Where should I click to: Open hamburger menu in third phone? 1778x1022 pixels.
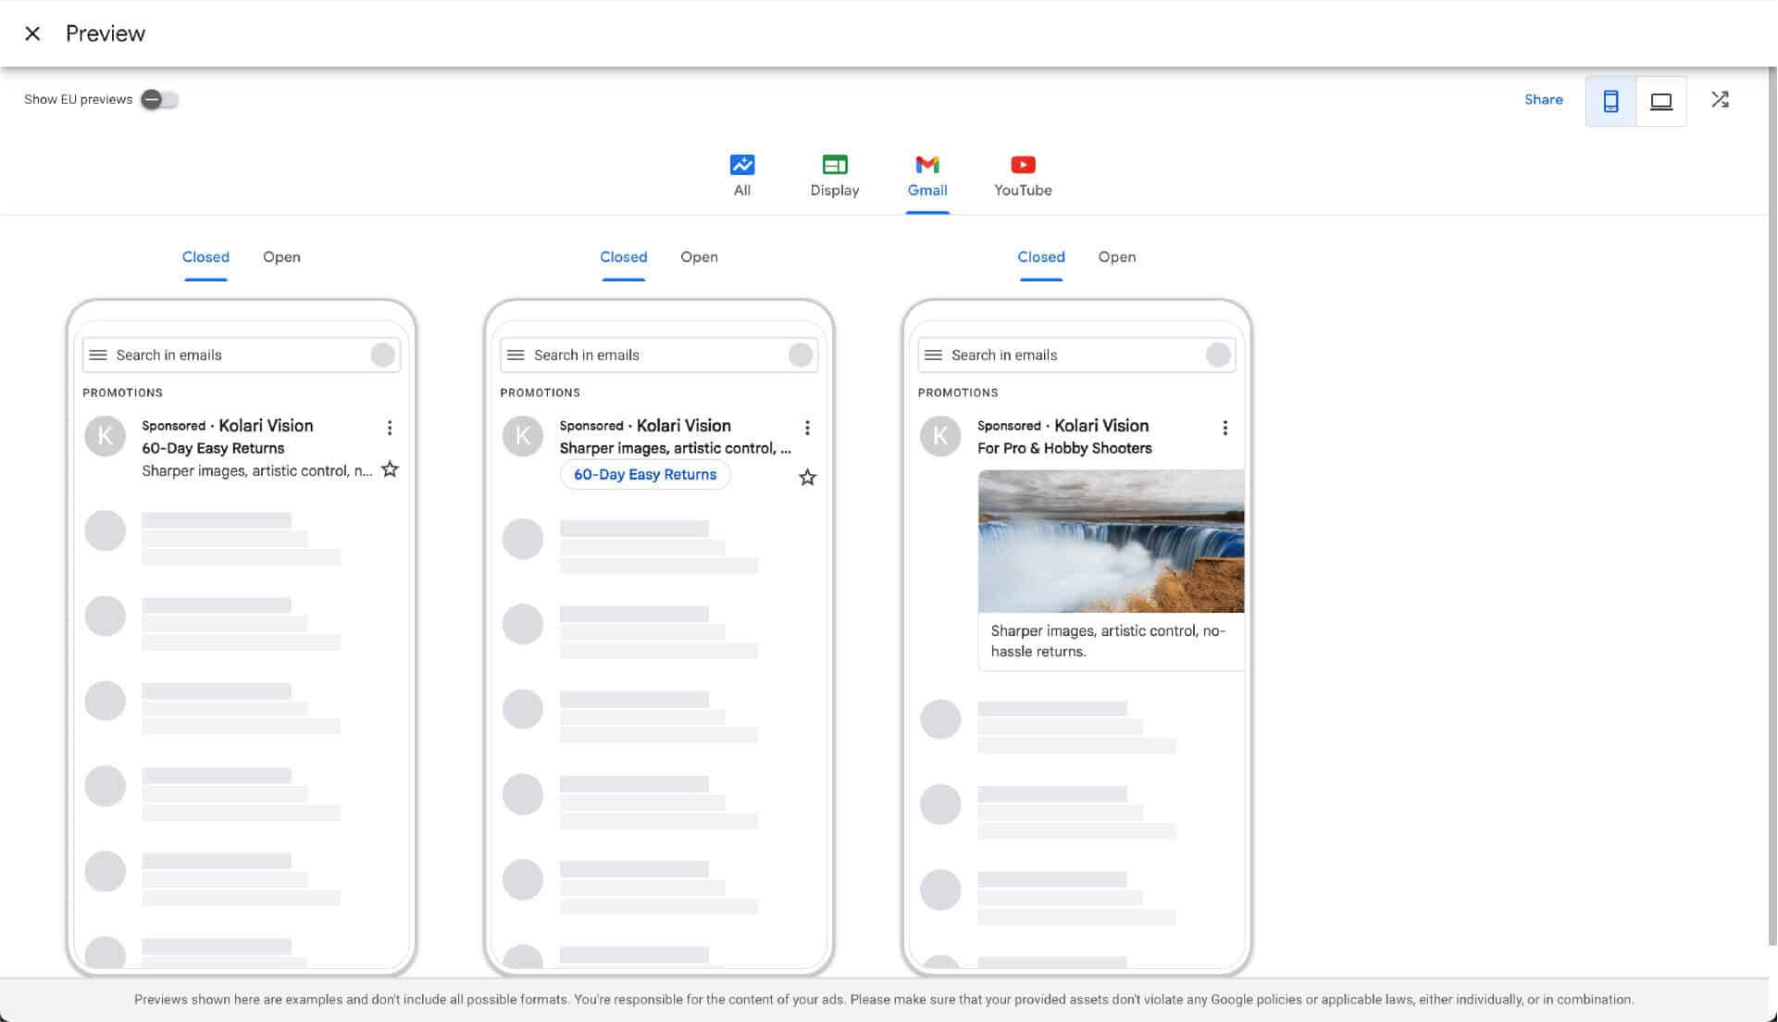coord(933,355)
